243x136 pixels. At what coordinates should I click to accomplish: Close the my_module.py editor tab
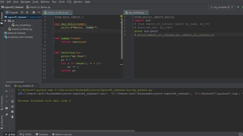click(x=146, y=12)
